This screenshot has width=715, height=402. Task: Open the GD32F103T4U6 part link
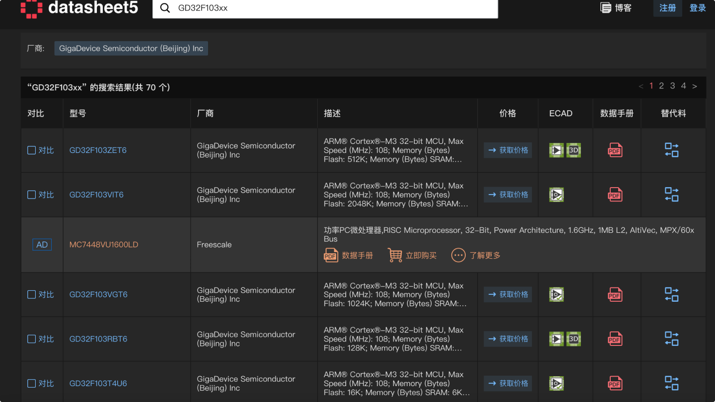click(x=98, y=384)
